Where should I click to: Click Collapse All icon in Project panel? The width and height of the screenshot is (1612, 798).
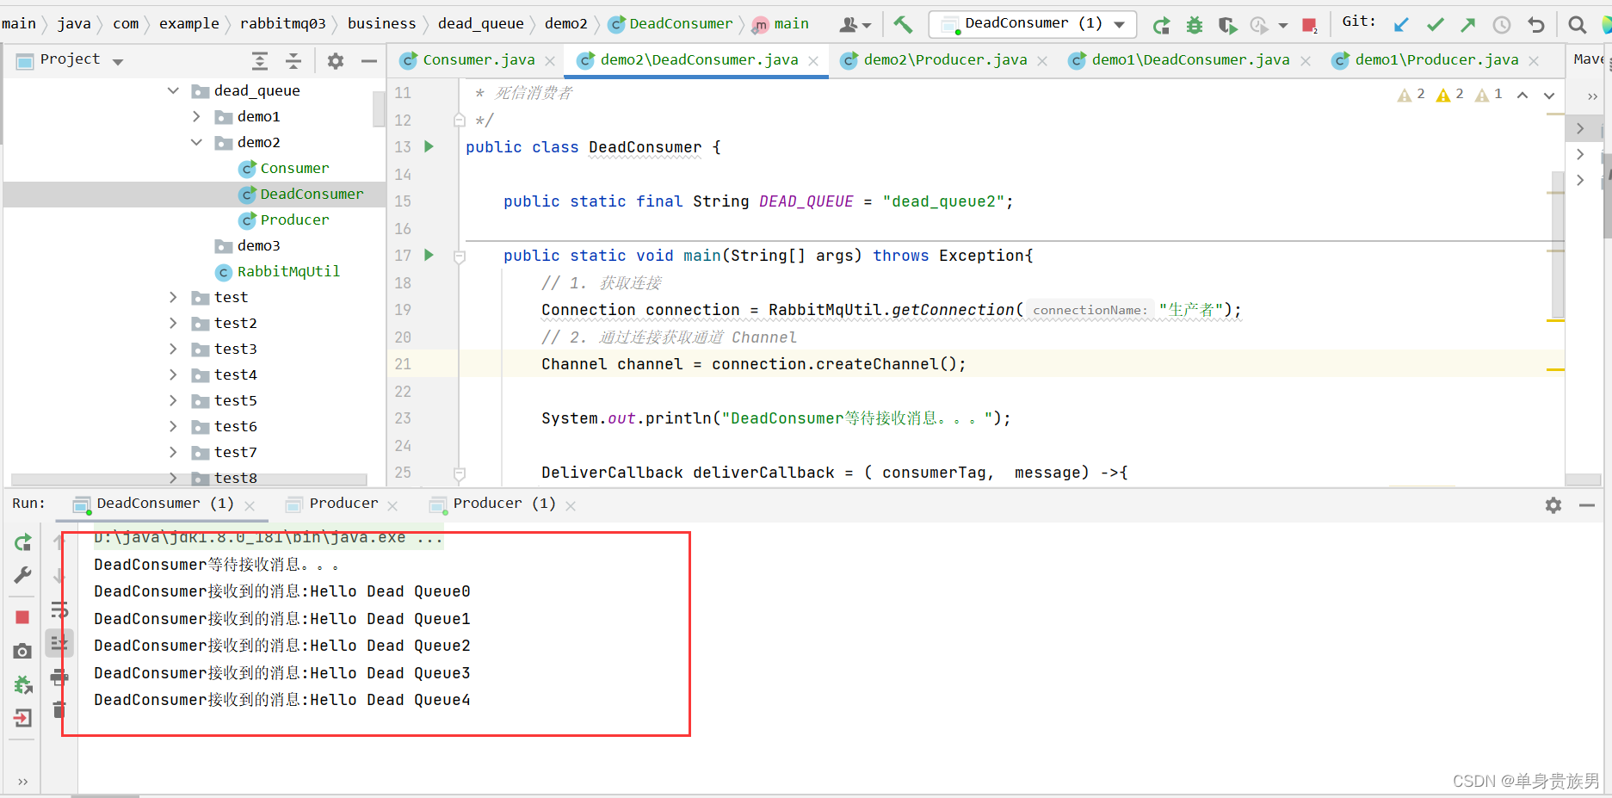293,60
